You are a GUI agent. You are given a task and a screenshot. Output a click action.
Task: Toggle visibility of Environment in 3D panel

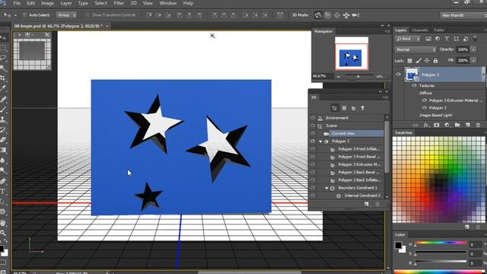click(313, 118)
